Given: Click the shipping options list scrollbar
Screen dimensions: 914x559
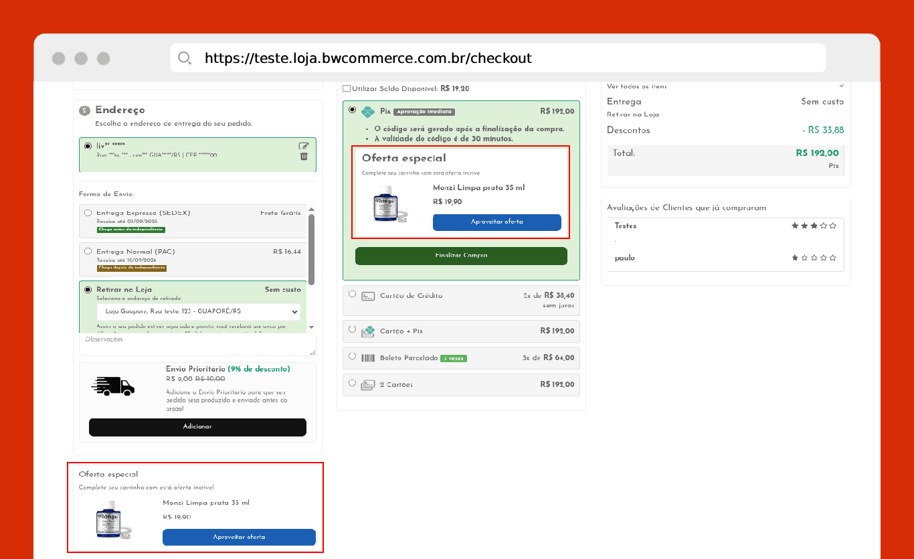Looking at the screenshot, I should 311,249.
